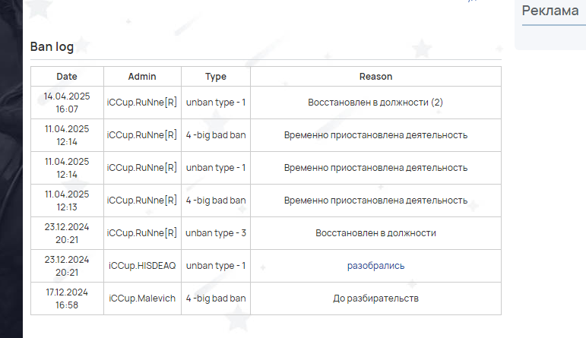Image resolution: width=586 pixels, height=338 pixels.
Task: Click iCCup.RuNne[R] in the 14.04.2025 row
Action: point(142,103)
